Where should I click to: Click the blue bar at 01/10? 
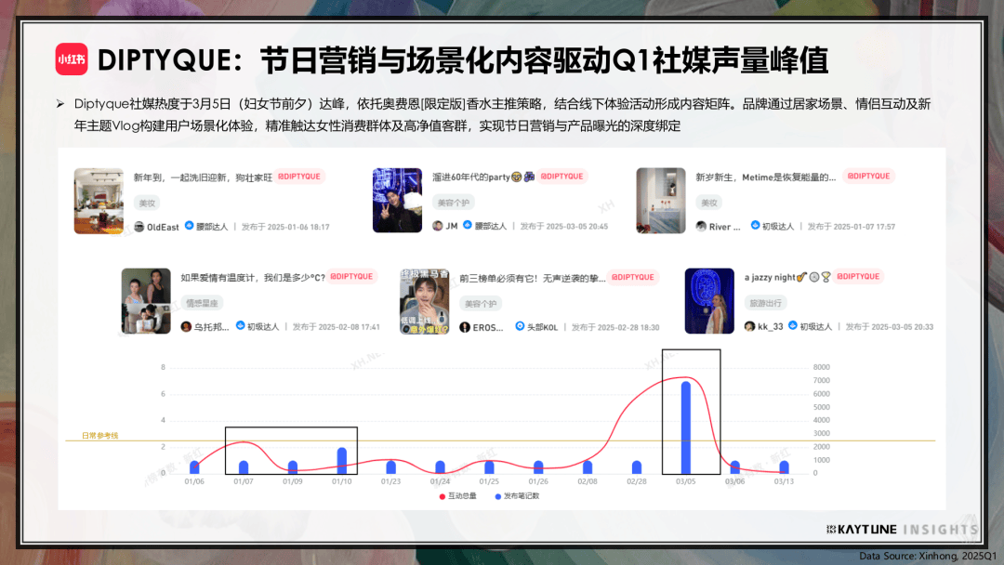pos(342,461)
